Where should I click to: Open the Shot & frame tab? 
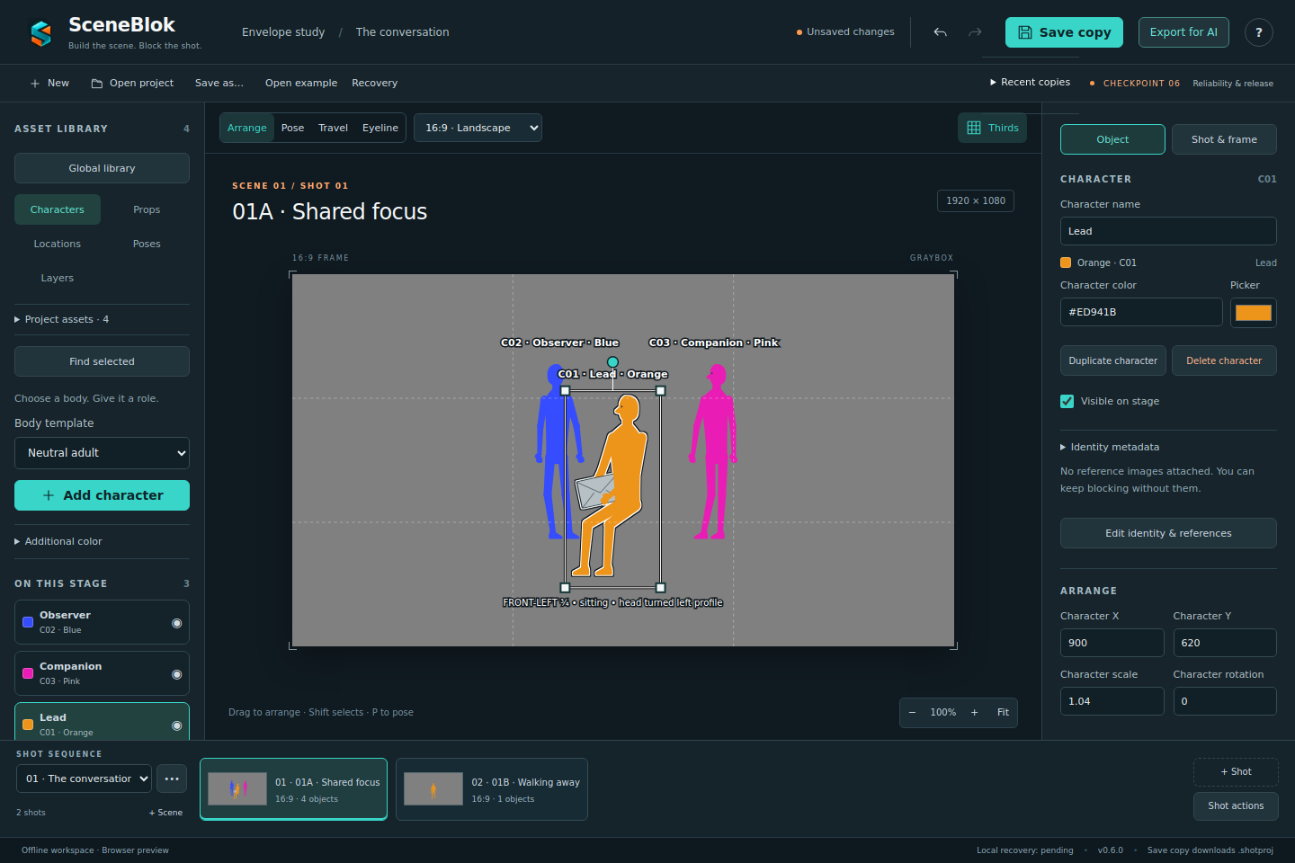pos(1224,139)
